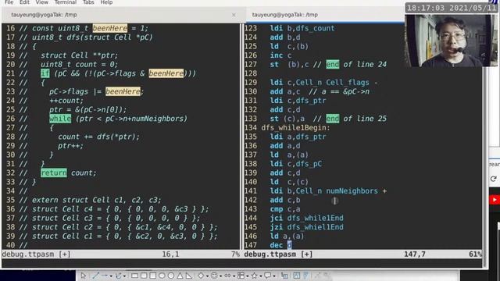Open the Help menu
The image size is (500, 281).
point(106,2)
